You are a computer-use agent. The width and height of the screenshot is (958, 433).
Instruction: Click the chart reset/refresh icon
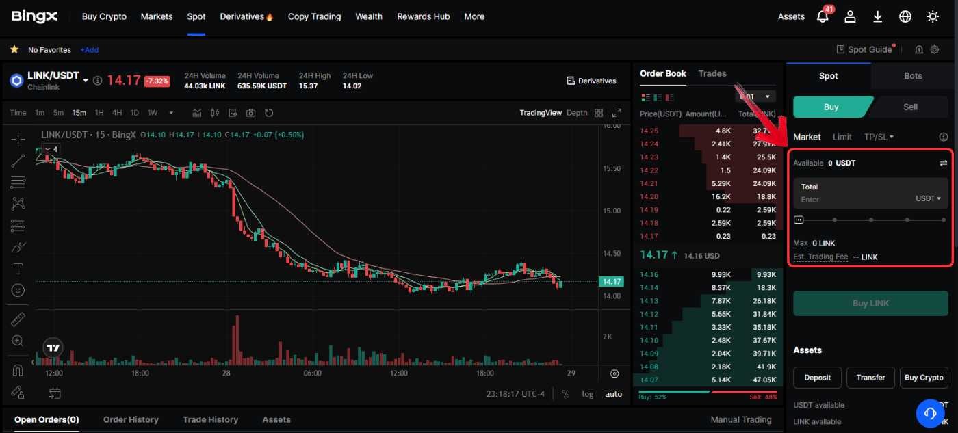point(269,113)
